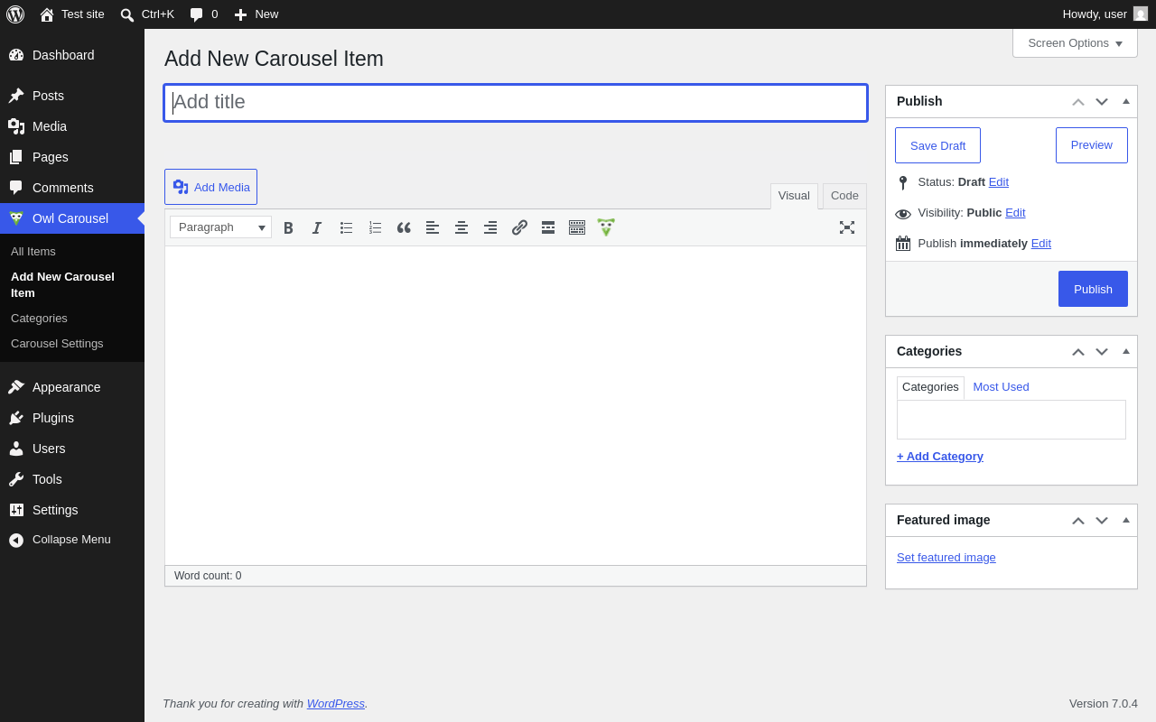Click the Preview button
Screen dimensions: 1156x722
point(1092,145)
